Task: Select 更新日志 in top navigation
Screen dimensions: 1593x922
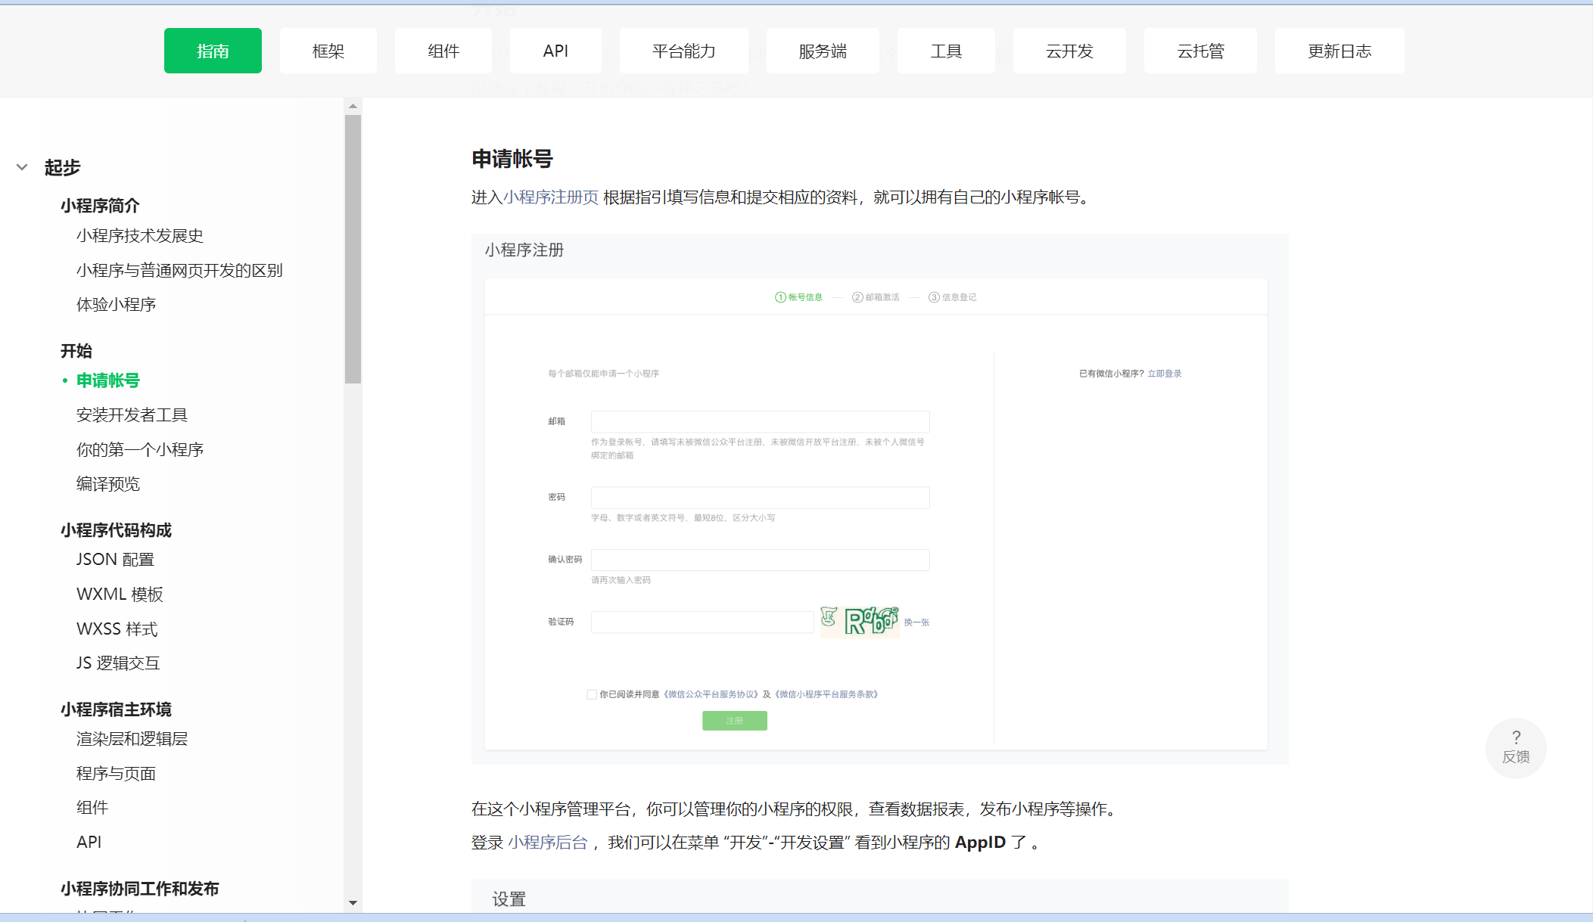Action: (x=1339, y=51)
